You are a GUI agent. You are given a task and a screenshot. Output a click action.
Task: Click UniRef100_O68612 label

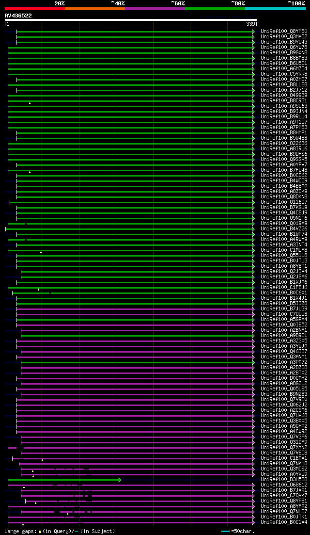click(x=284, y=485)
